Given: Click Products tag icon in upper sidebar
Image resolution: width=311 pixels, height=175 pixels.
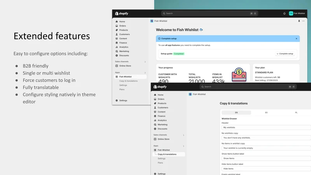Looking at the screenshot, I should (x=117, y=30).
